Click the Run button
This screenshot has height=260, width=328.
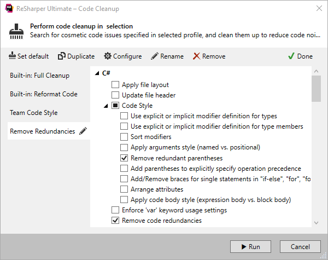(x=250, y=247)
